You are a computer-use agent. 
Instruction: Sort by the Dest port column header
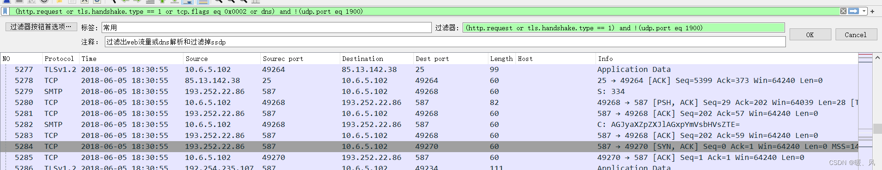click(x=451, y=59)
